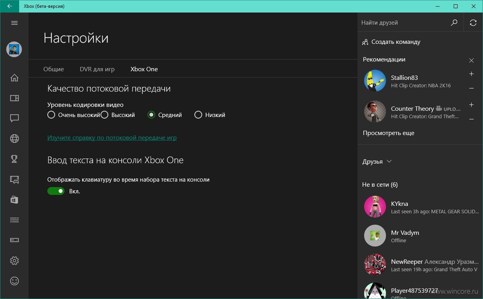Maximize the Xbox window
The height and width of the screenshot is (299, 483).
456,6
